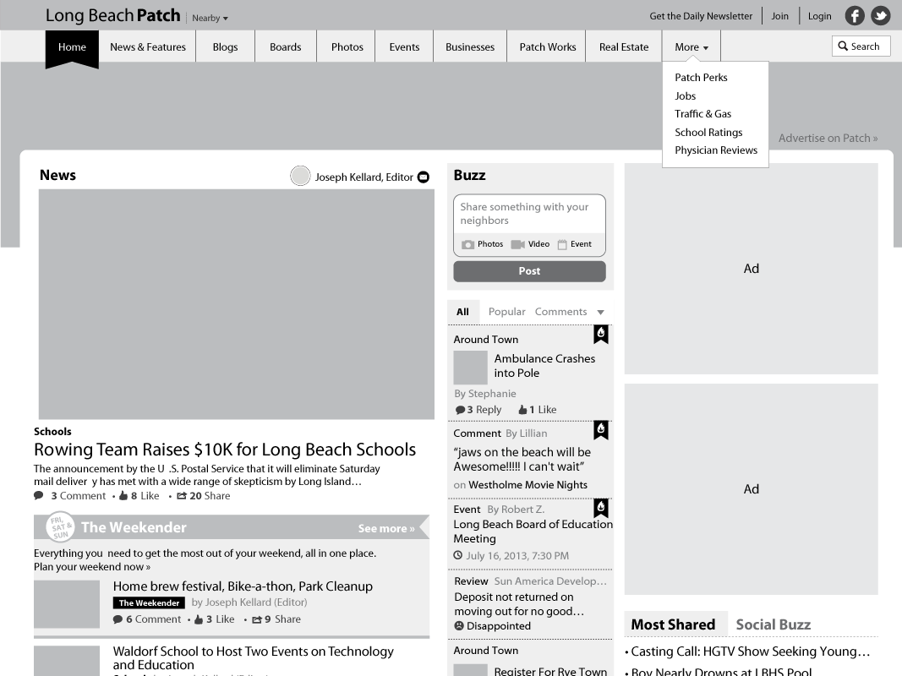Open Buzz filter dropdown arrow after Comments
902x676 pixels.
click(600, 312)
